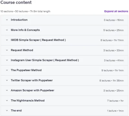Viewport: 129px width, 116px height.
Task: Expand the Introduction section chevron
Action: click(7, 20)
